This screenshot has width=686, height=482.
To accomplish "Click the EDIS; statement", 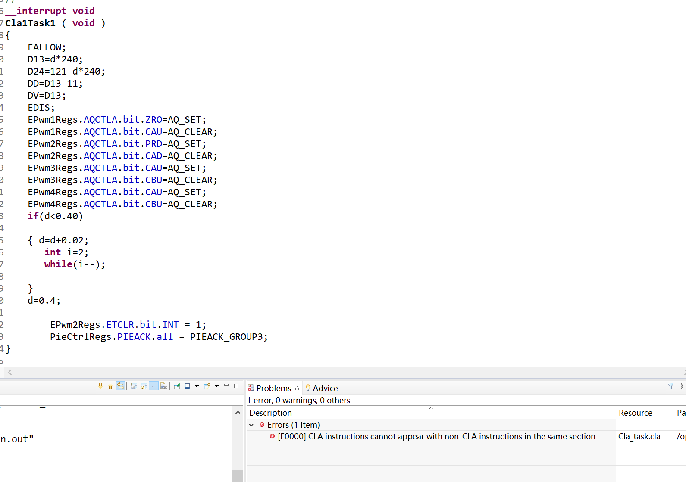I will (41, 108).
